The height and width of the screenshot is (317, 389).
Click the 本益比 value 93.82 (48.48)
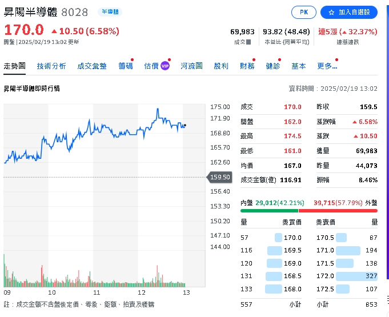(286, 32)
